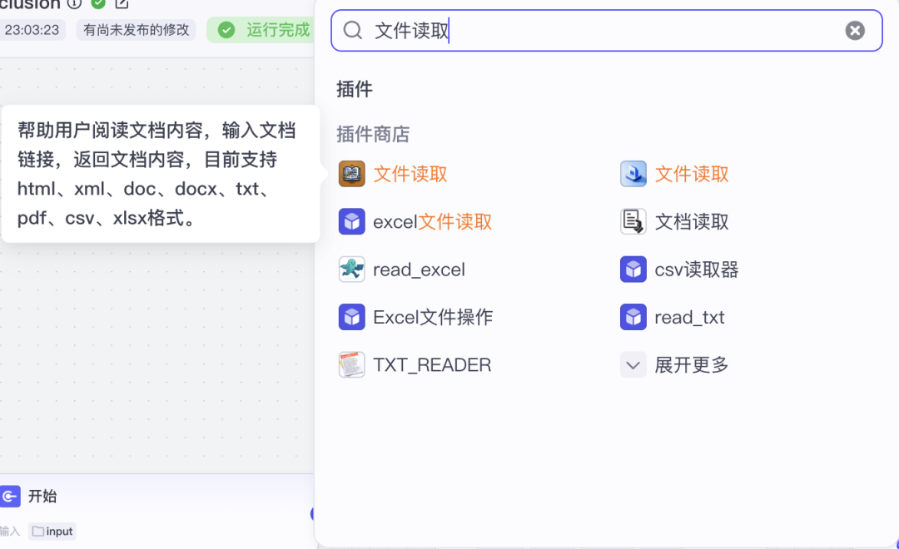Pick the Excel文件操作 plugin icon

pyautogui.click(x=352, y=317)
